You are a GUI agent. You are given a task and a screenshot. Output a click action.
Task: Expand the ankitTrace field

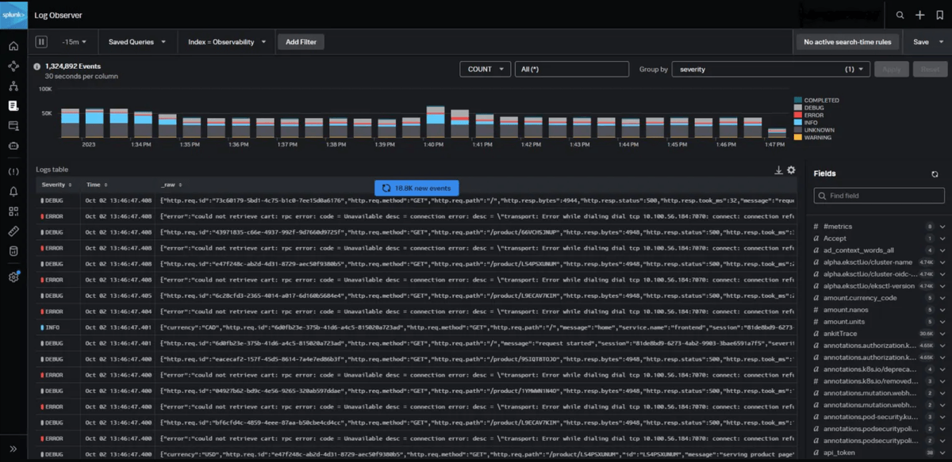click(x=942, y=334)
